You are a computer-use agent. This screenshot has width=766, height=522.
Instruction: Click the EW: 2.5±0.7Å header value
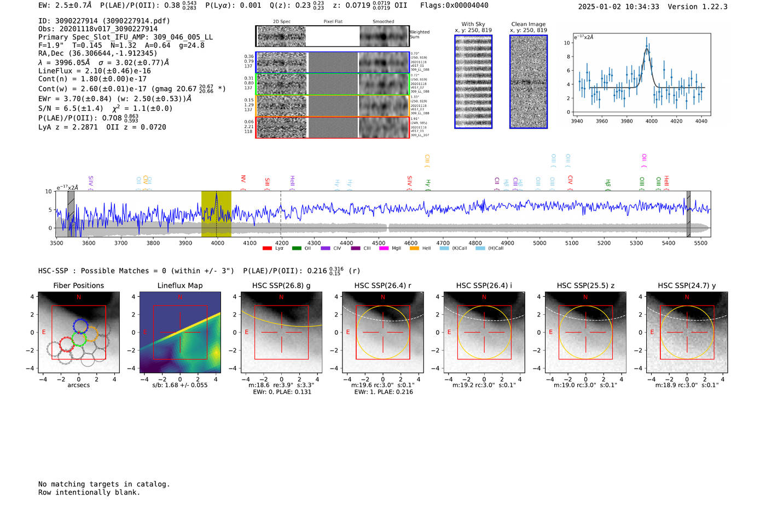point(65,5)
